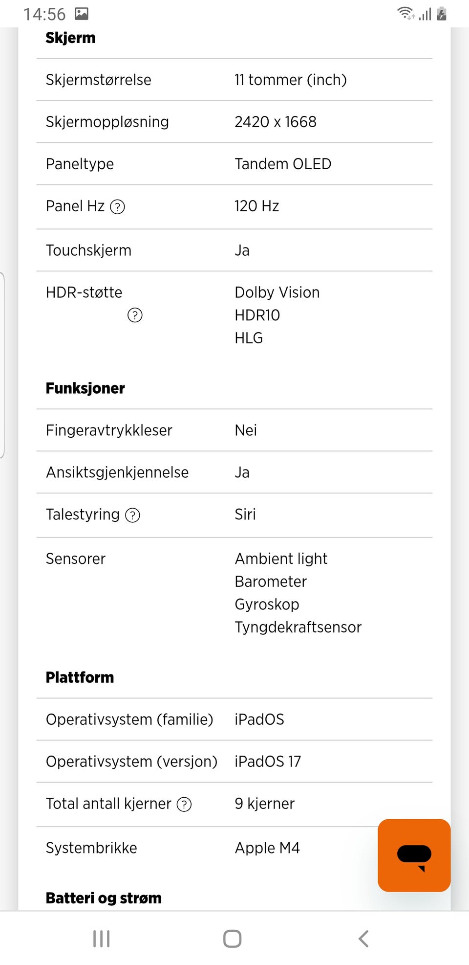Tap the Batteri og strøm heading
Viewport: 469px width, 965px height.
pyautogui.click(x=104, y=898)
